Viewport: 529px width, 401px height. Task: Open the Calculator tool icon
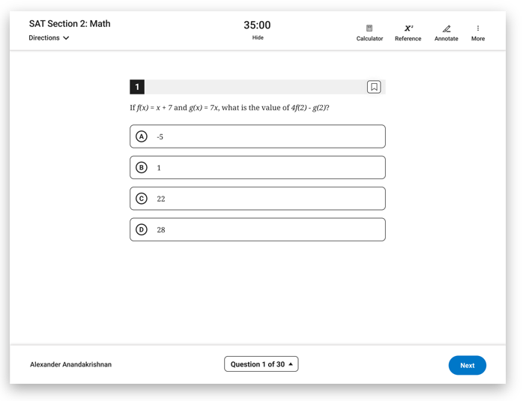[x=369, y=28]
